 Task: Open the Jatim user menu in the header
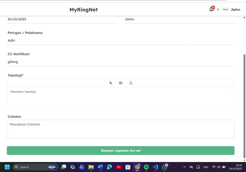[x=235, y=10]
